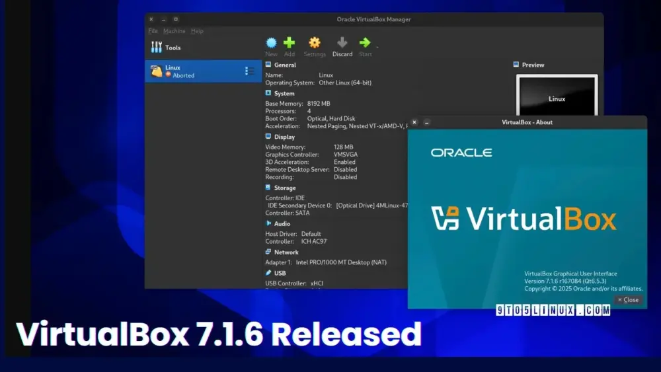Viewport: 661px width, 372px height.
Task: Open machine Settings gear icon
Action: pos(315,42)
